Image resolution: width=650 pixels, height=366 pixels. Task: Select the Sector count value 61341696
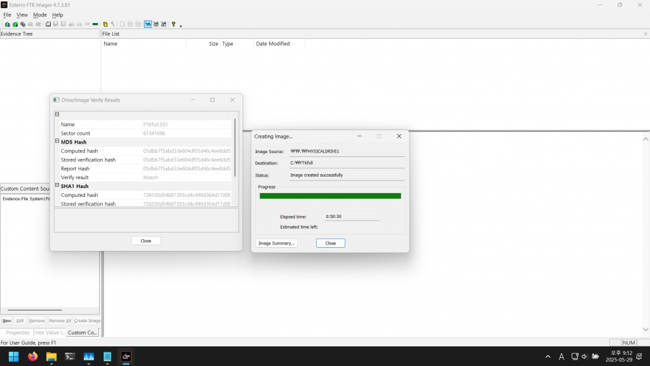point(154,133)
